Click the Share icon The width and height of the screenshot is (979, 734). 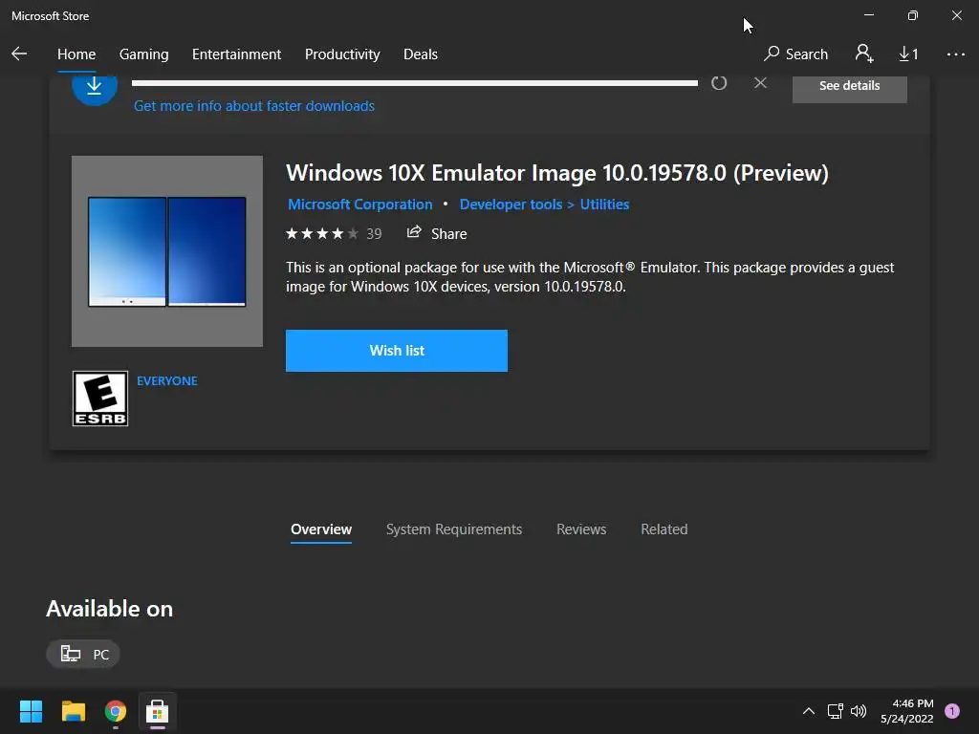[x=414, y=233]
